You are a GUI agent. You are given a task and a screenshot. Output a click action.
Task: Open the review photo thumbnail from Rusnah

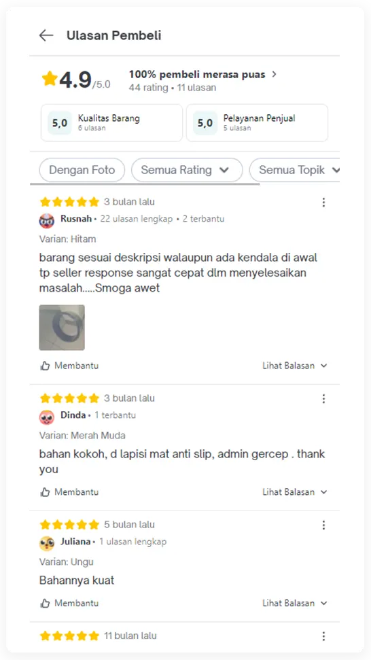(x=62, y=328)
